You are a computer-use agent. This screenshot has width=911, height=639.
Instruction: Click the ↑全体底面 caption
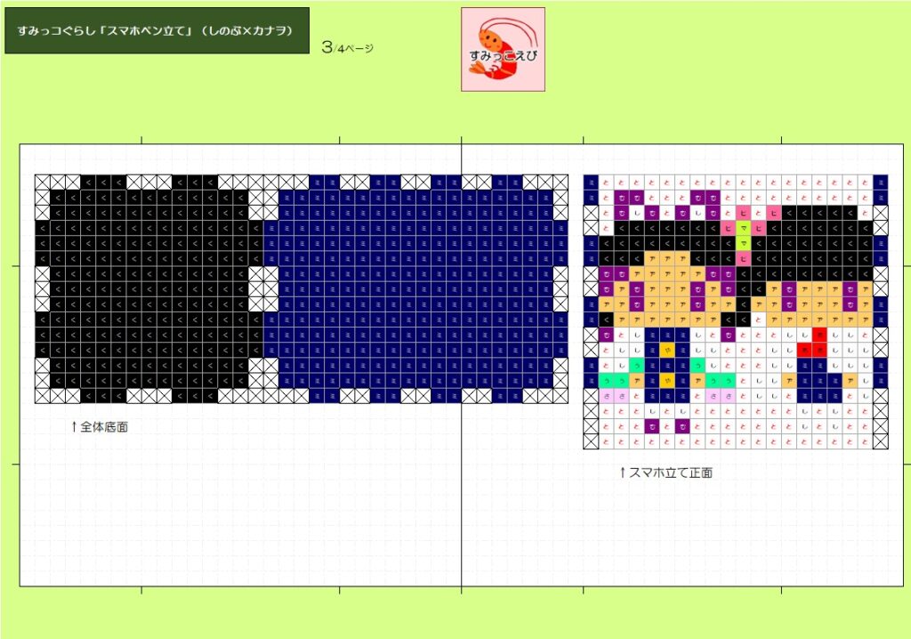[100, 427]
